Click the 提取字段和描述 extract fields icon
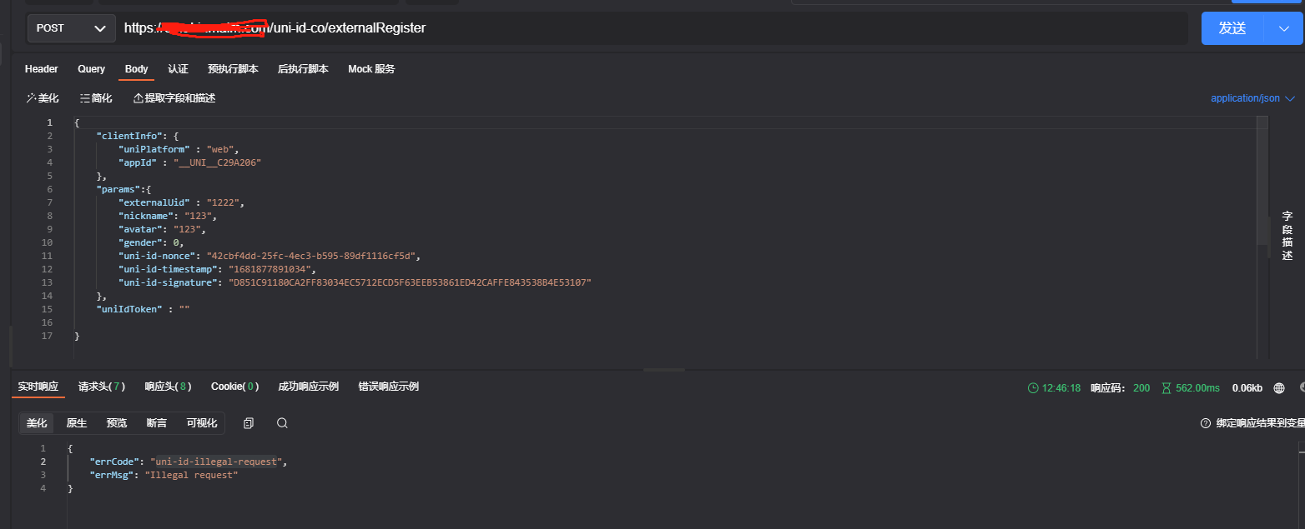Image resolution: width=1305 pixels, height=529 pixels. point(139,98)
